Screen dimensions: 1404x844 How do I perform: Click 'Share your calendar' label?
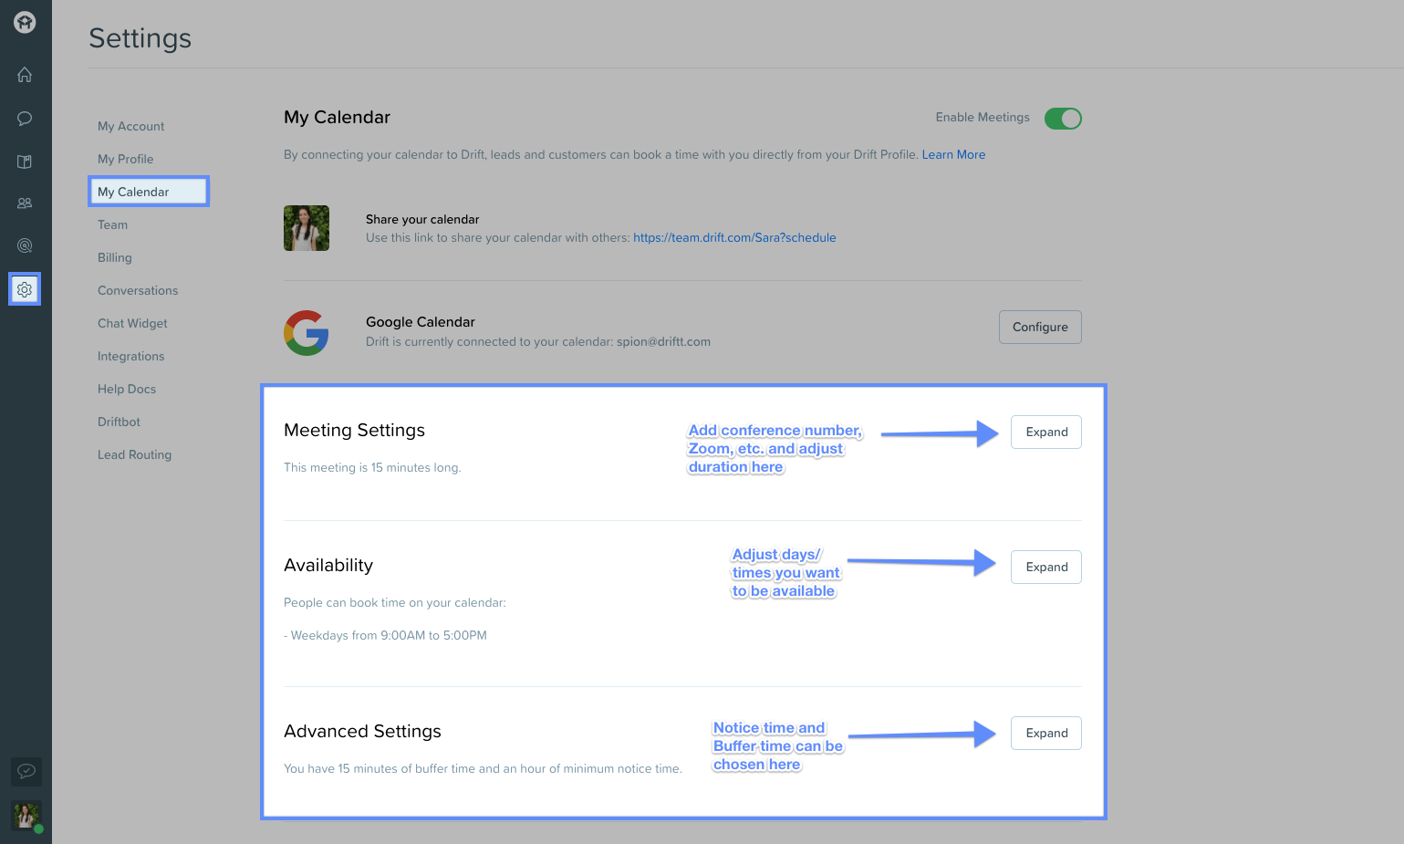[x=422, y=220]
